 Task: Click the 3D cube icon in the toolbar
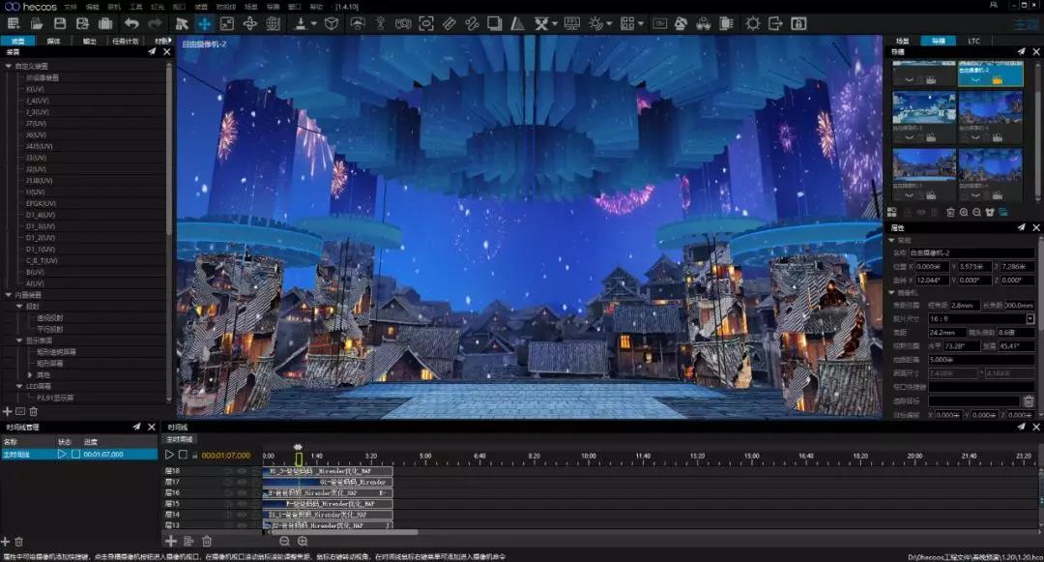(331, 24)
